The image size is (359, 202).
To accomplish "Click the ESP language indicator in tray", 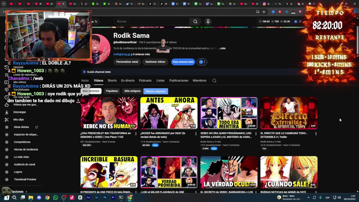I will pyautogui.click(x=327, y=198).
